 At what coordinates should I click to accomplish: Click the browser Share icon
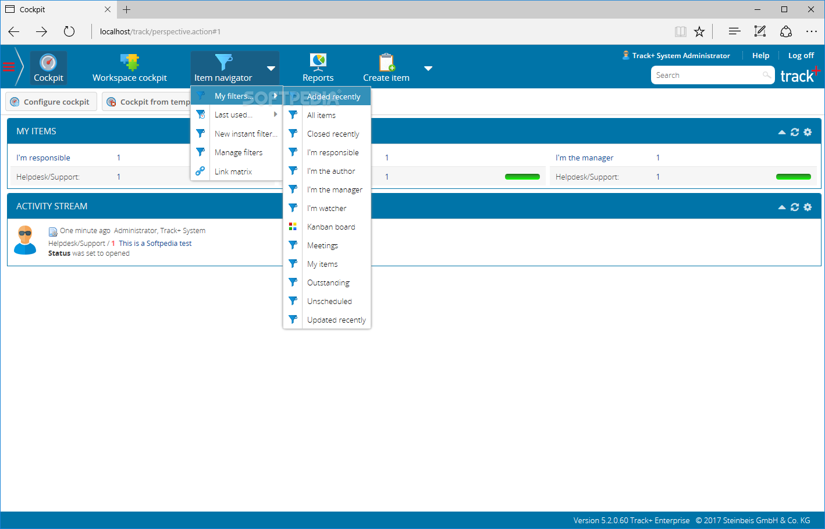tap(786, 31)
